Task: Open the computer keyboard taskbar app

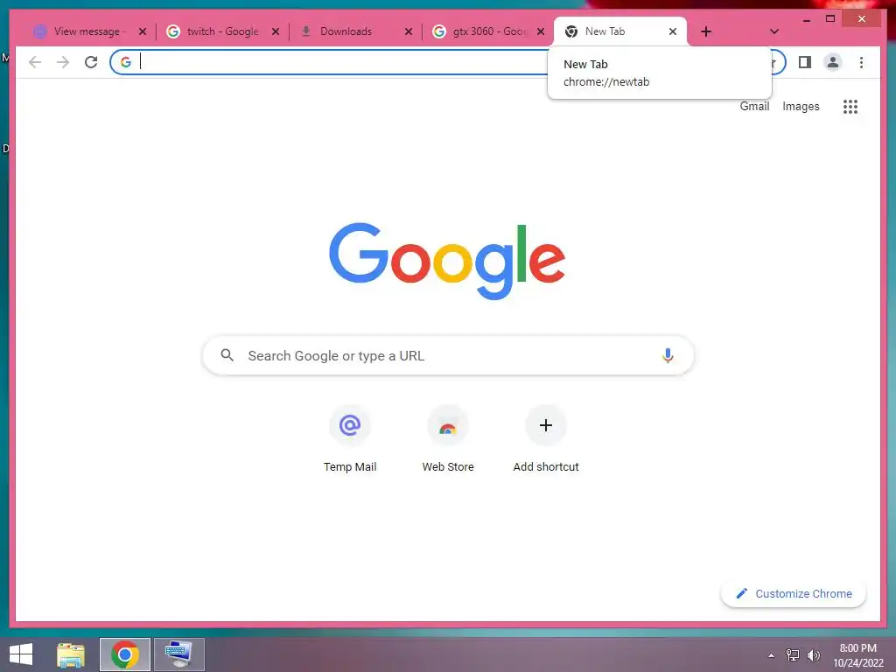Action: click(x=178, y=654)
